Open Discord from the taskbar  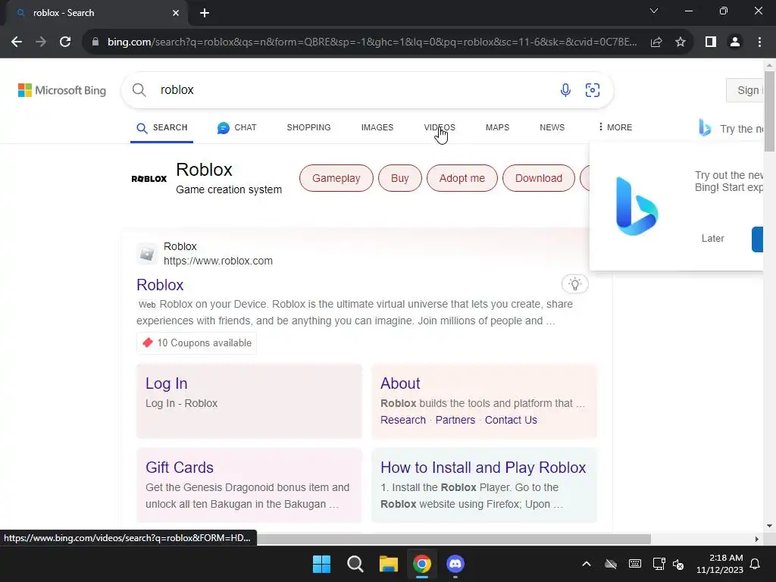(455, 564)
